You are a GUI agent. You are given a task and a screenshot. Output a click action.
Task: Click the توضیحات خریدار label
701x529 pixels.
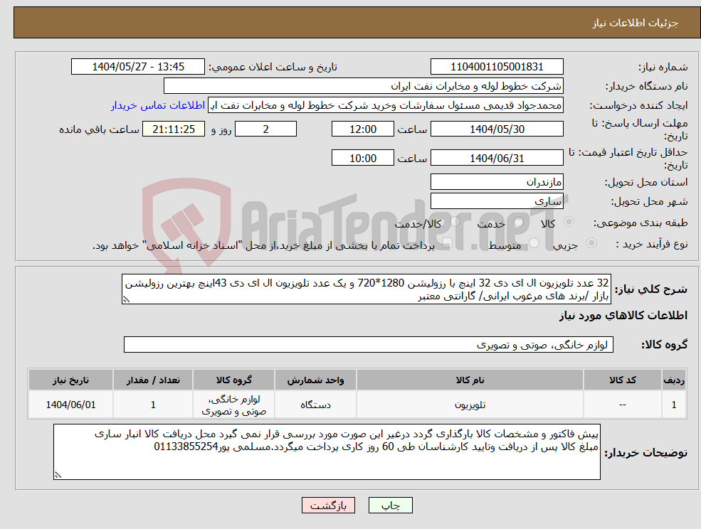click(646, 453)
